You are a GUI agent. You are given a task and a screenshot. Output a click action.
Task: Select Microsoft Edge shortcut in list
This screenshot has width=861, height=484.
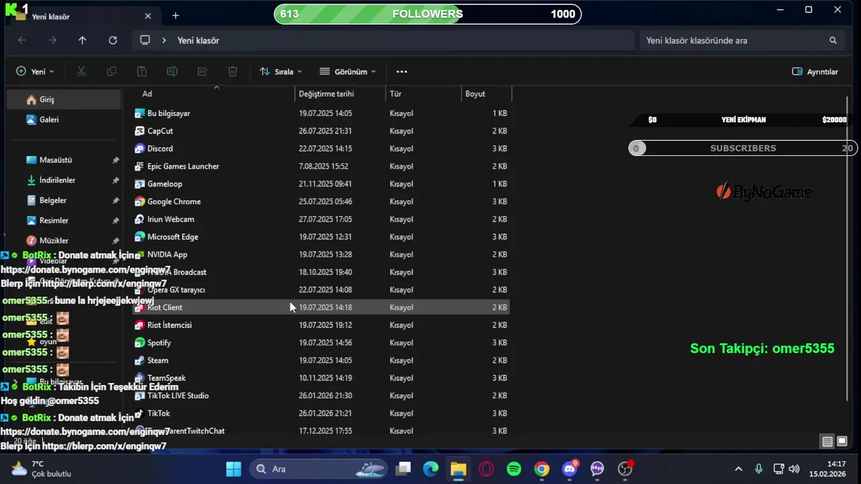coord(320,237)
